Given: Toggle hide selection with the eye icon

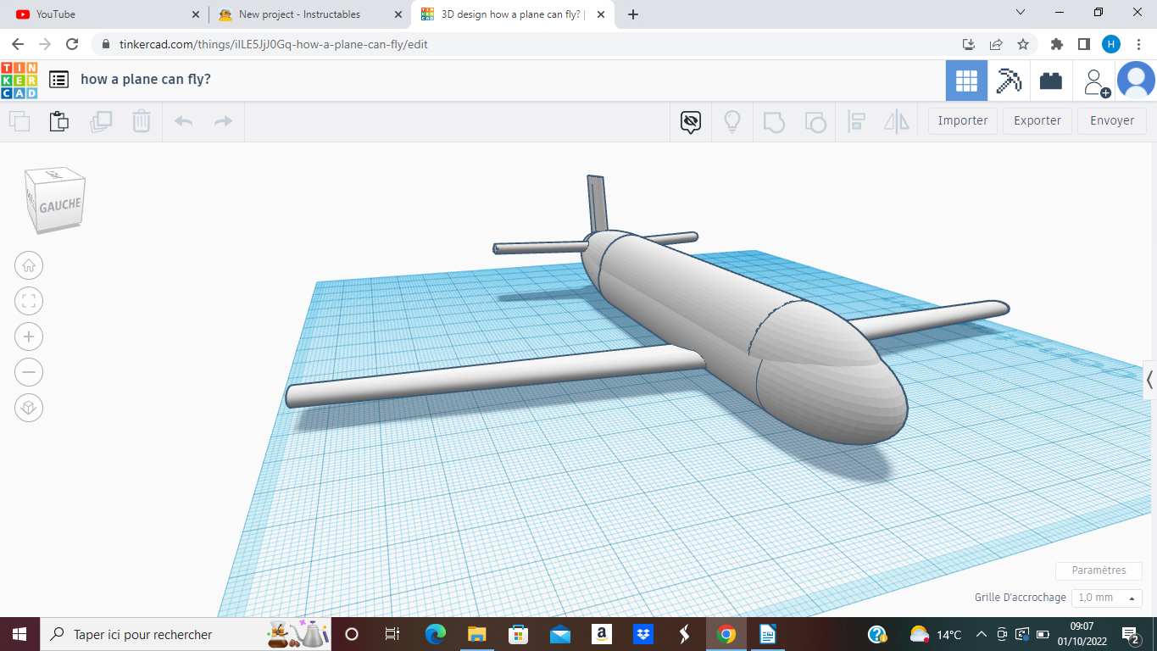Looking at the screenshot, I should point(690,121).
